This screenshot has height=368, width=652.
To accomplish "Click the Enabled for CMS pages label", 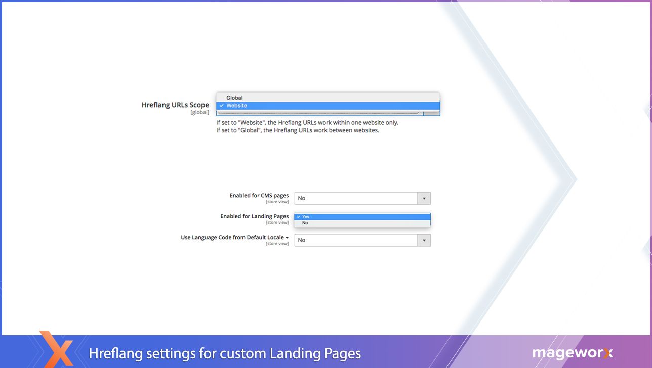I will pos(259,195).
